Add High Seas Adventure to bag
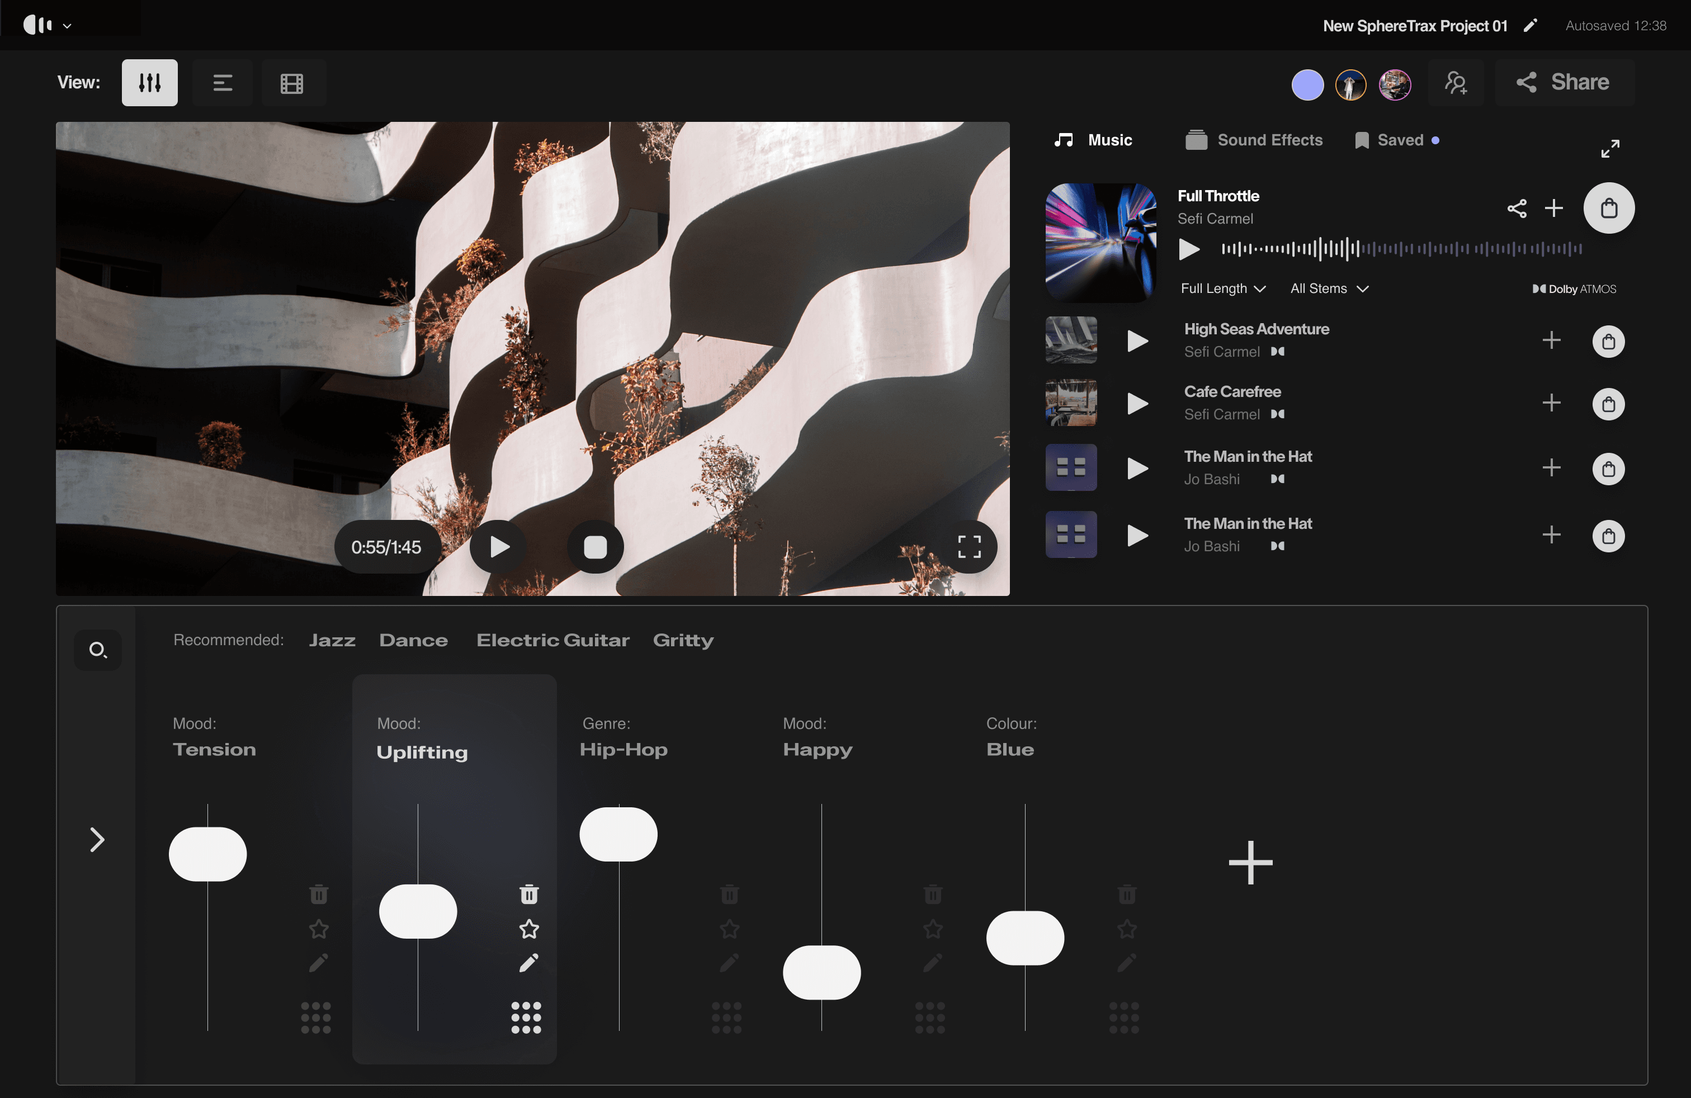The image size is (1691, 1098). click(1608, 342)
